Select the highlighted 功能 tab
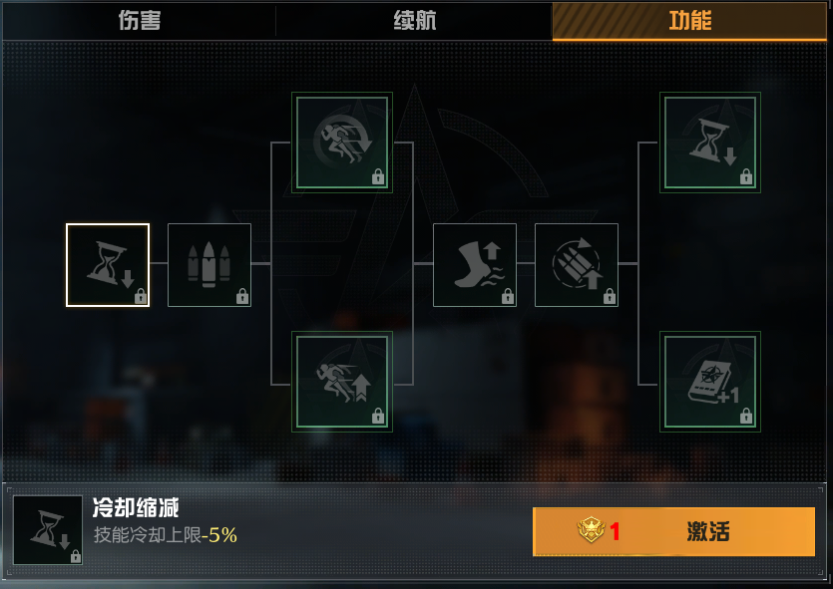The image size is (833, 589). [689, 21]
